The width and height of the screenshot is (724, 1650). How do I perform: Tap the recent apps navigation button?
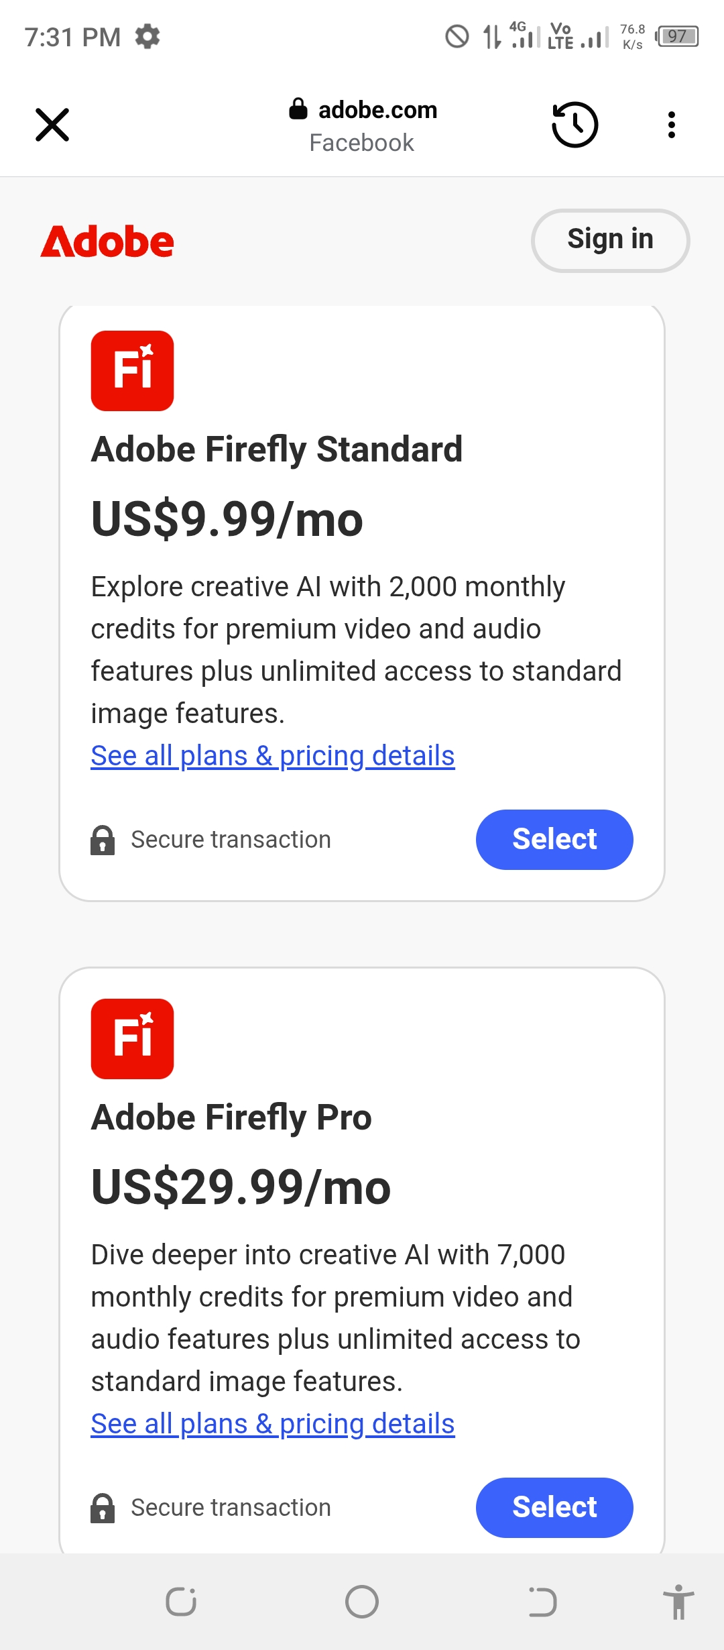point(181,1602)
